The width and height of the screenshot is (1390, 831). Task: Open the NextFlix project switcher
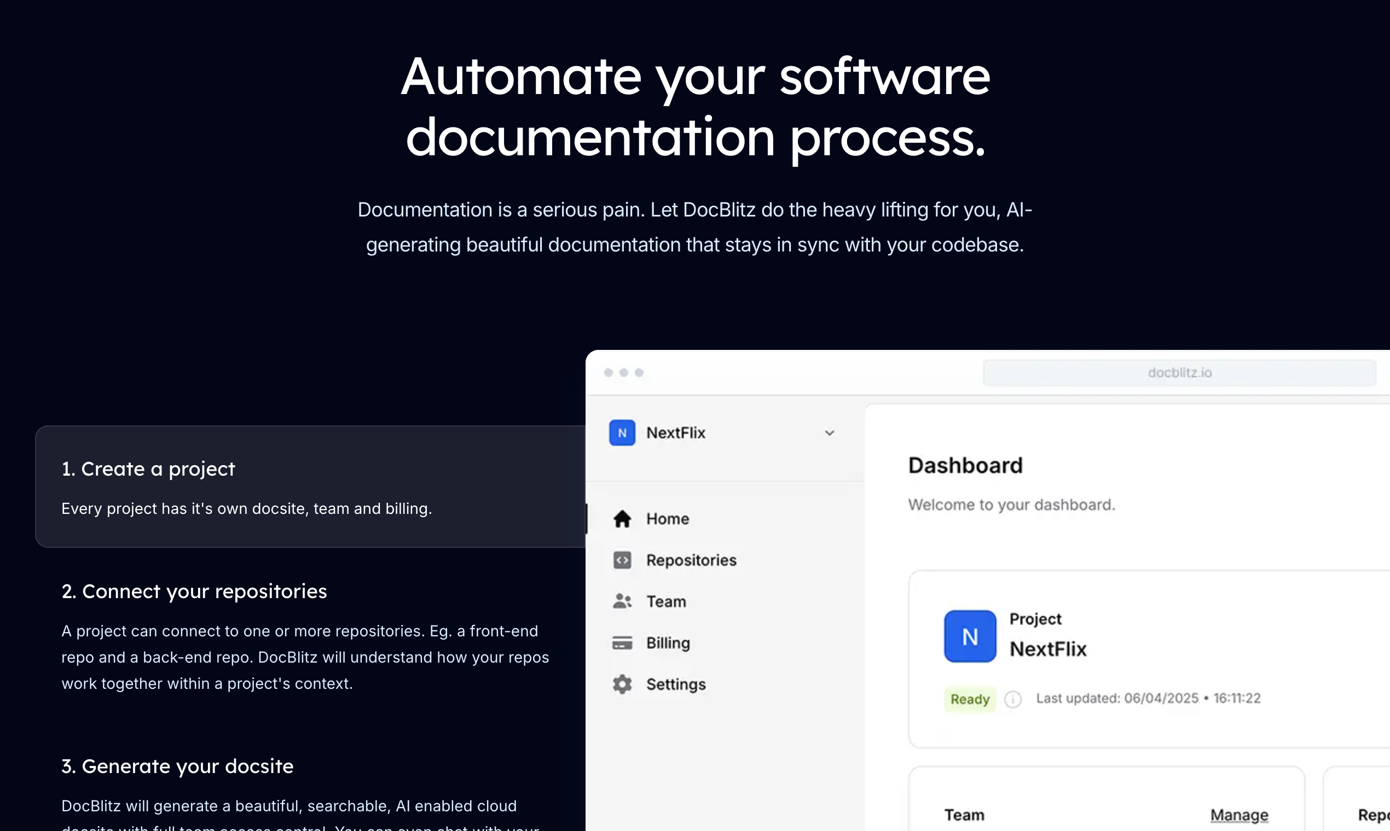pyautogui.click(x=675, y=433)
